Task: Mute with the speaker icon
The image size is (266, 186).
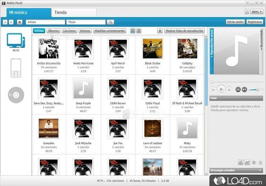Action: point(244,90)
